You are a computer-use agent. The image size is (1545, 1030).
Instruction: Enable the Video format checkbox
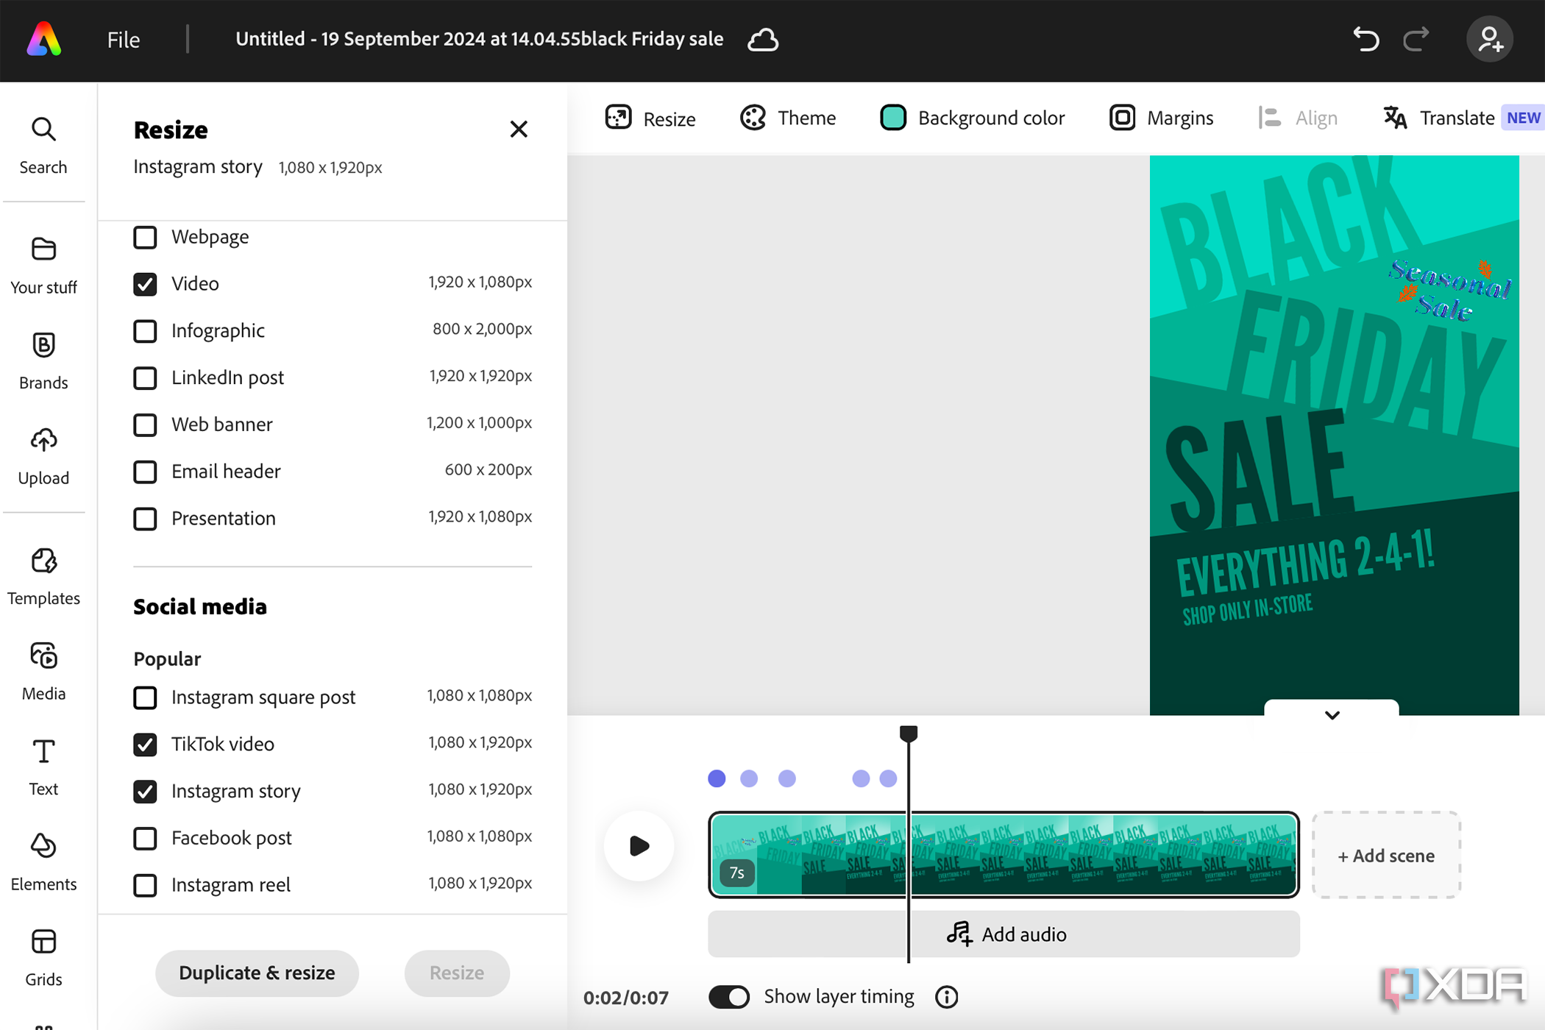(145, 283)
